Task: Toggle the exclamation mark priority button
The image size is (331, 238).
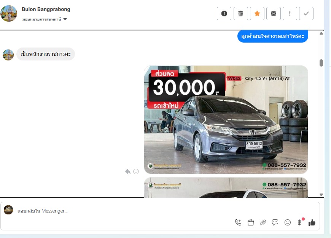Action: [x=290, y=14]
